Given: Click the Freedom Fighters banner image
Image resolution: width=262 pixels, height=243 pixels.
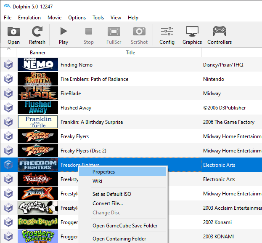Looking at the screenshot, I should [38, 165].
